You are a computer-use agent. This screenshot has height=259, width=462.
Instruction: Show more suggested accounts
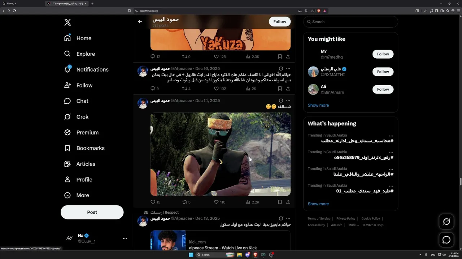[318, 105]
